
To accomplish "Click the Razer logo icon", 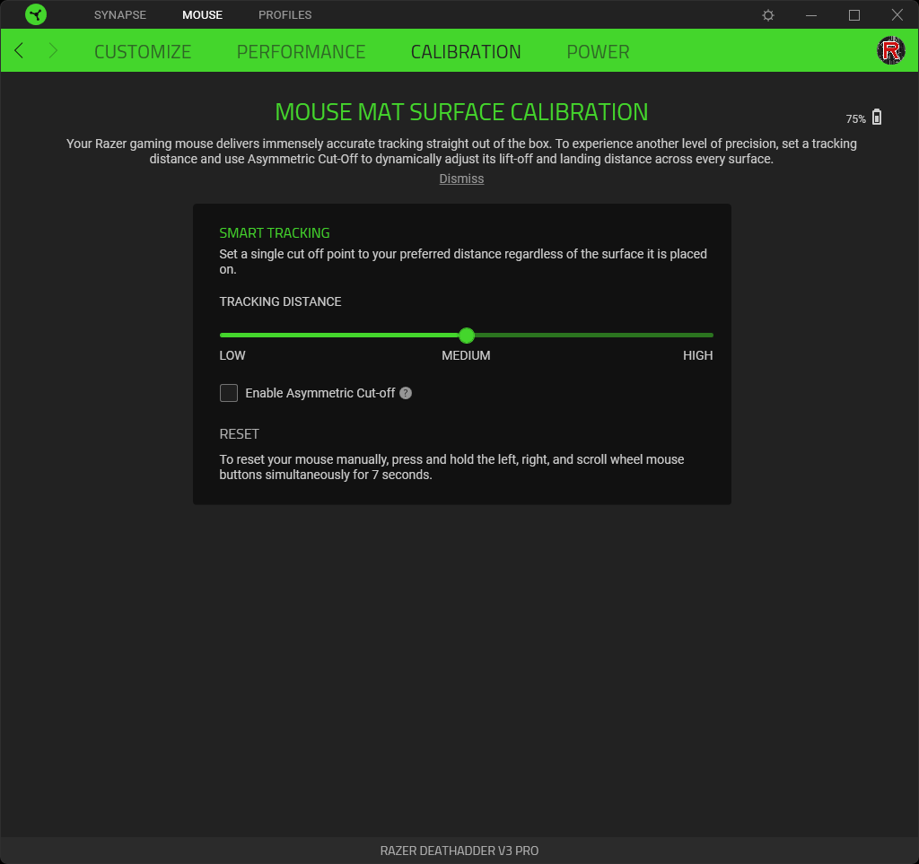I will pyautogui.click(x=36, y=15).
